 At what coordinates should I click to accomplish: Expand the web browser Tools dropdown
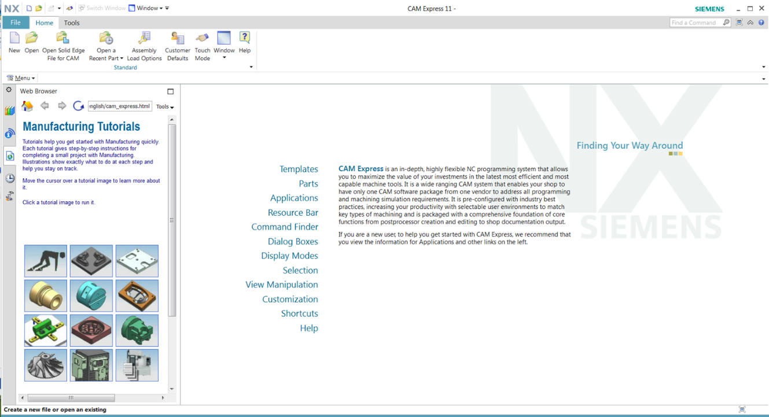click(165, 107)
